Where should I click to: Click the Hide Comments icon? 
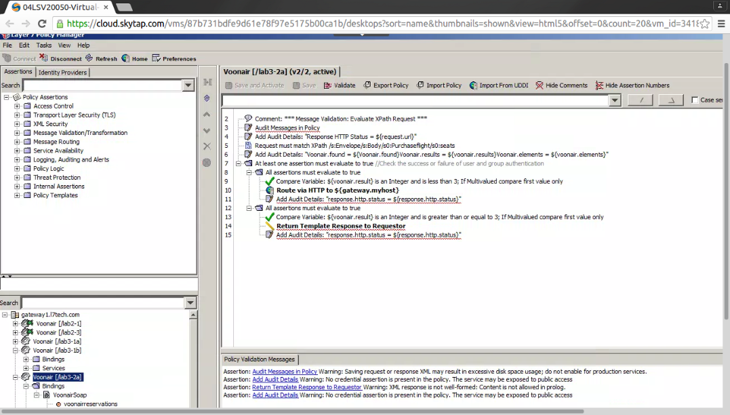click(x=539, y=85)
